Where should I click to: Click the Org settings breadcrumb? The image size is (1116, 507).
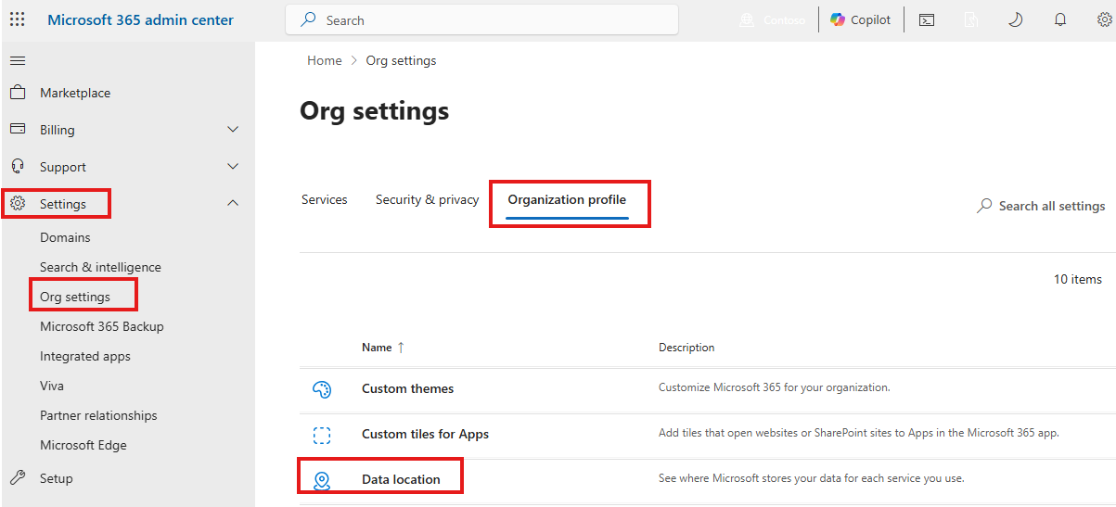tap(401, 60)
